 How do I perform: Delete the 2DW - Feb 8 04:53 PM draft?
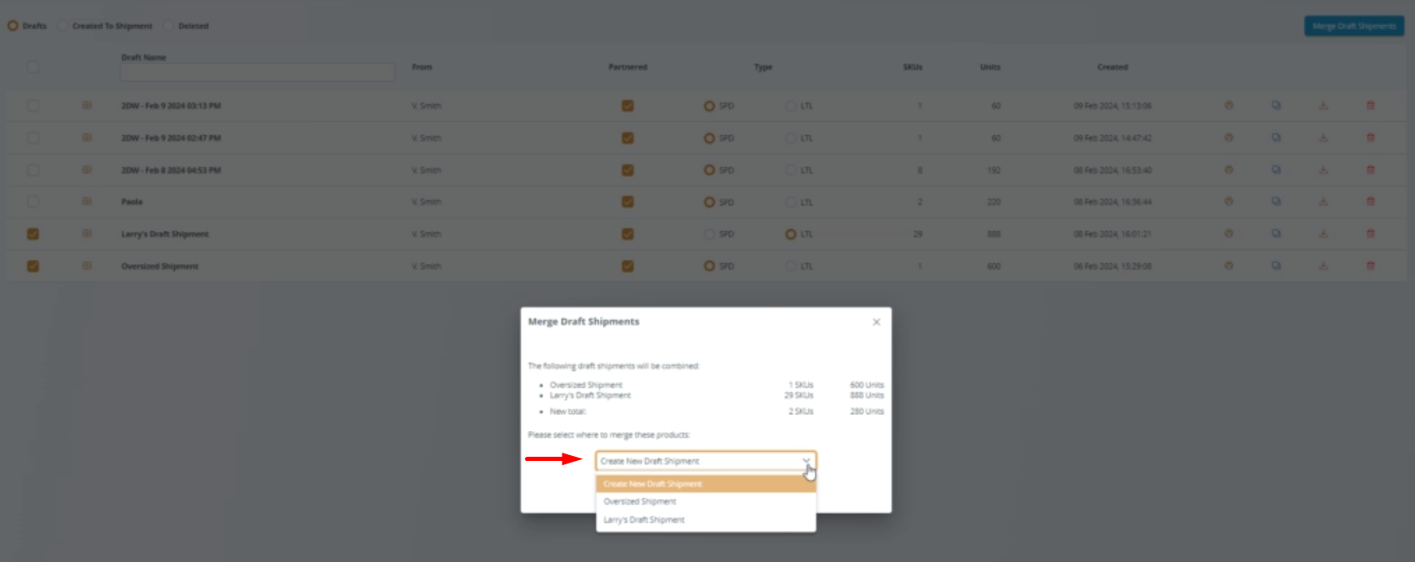[1370, 170]
